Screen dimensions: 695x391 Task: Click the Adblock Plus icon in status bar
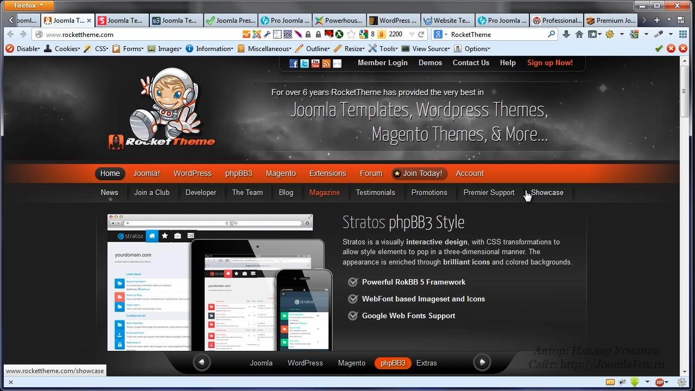(660, 382)
